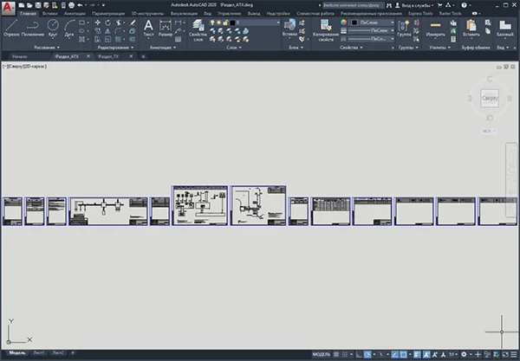Toggle annotation visibility in status bar
The image size is (520, 361).
pos(426,354)
